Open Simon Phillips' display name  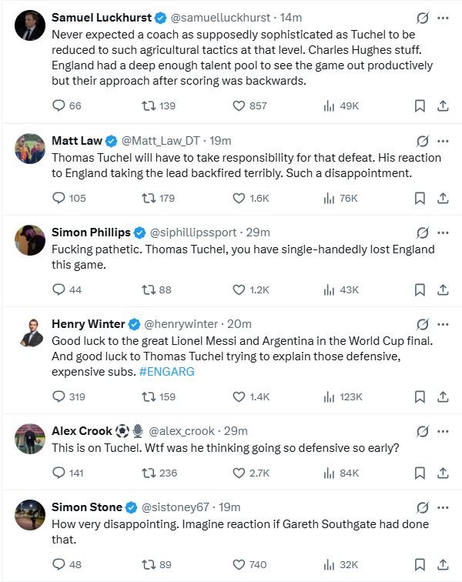tap(91, 232)
